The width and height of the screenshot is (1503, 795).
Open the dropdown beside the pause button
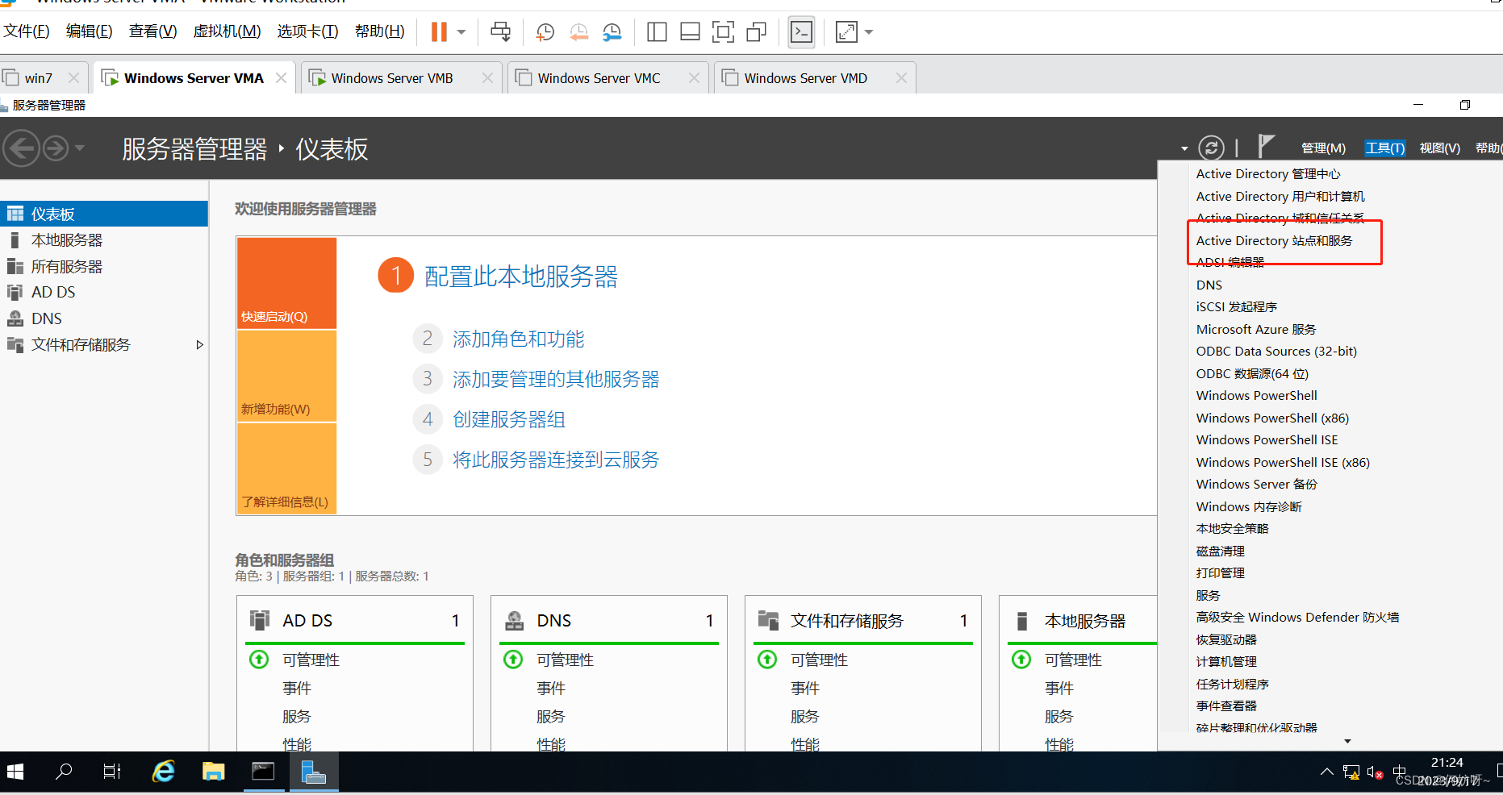tap(461, 32)
